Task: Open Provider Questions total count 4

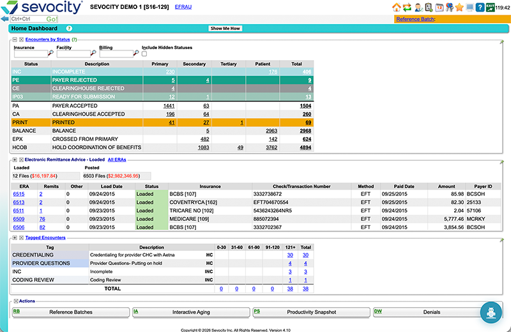Action: 305,263
